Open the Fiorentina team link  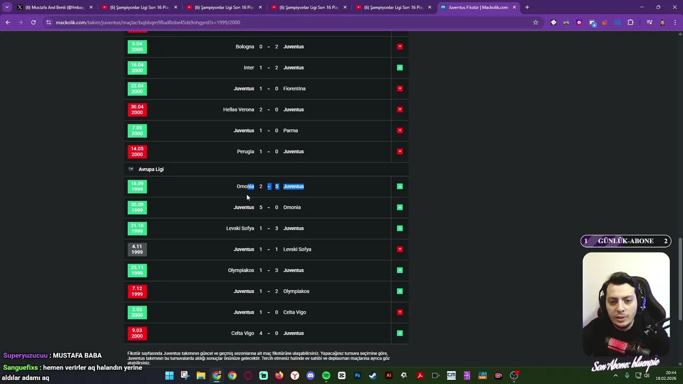[x=295, y=89]
